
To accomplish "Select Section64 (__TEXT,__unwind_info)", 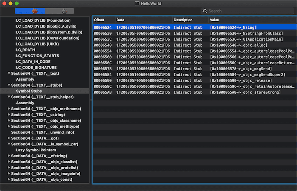I will click(42, 132).
